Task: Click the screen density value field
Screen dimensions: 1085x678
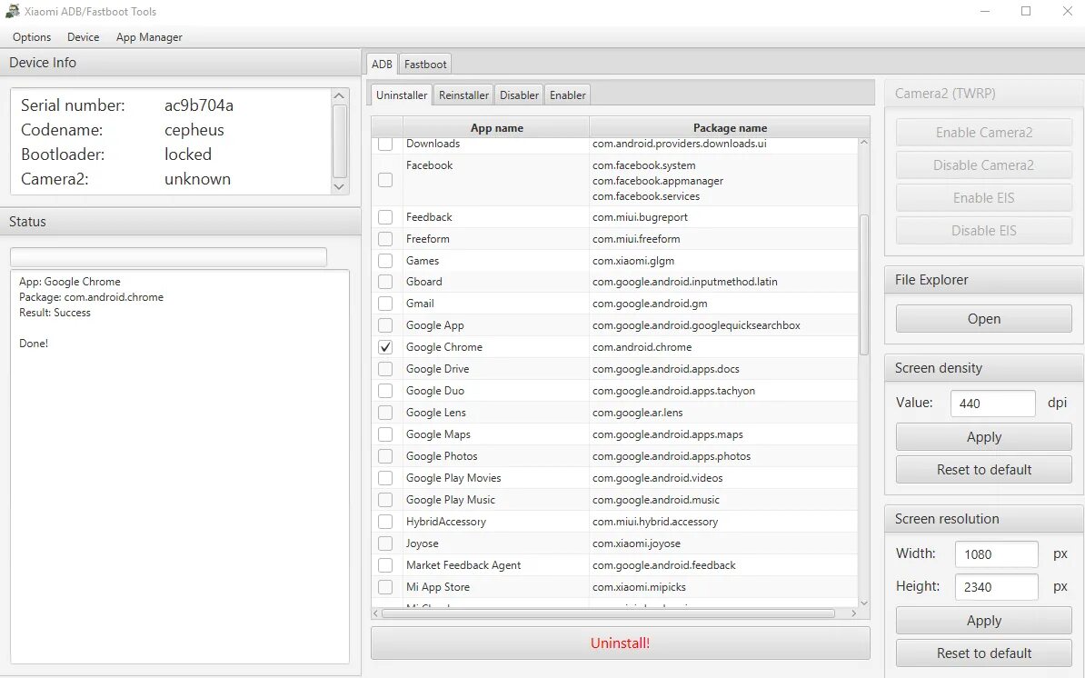Action: pos(993,404)
